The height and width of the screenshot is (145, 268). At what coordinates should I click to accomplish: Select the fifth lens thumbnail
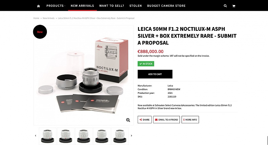tap(120, 136)
